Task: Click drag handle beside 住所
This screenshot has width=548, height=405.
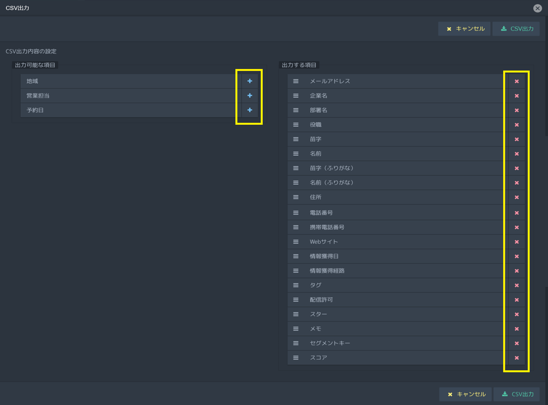Action: tap(296, 197)
